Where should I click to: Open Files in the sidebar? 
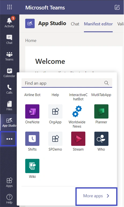pyautogui.click(x=9, y=106)
